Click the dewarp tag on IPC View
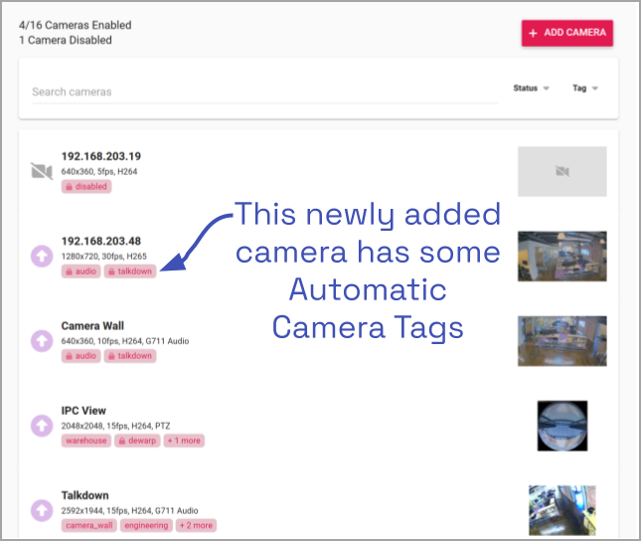 (137, 441)
